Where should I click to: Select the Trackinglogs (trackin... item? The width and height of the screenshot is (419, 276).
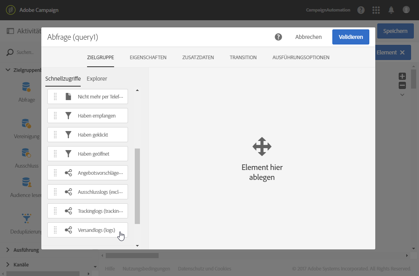pyautogui.click(x=87, y=211)
